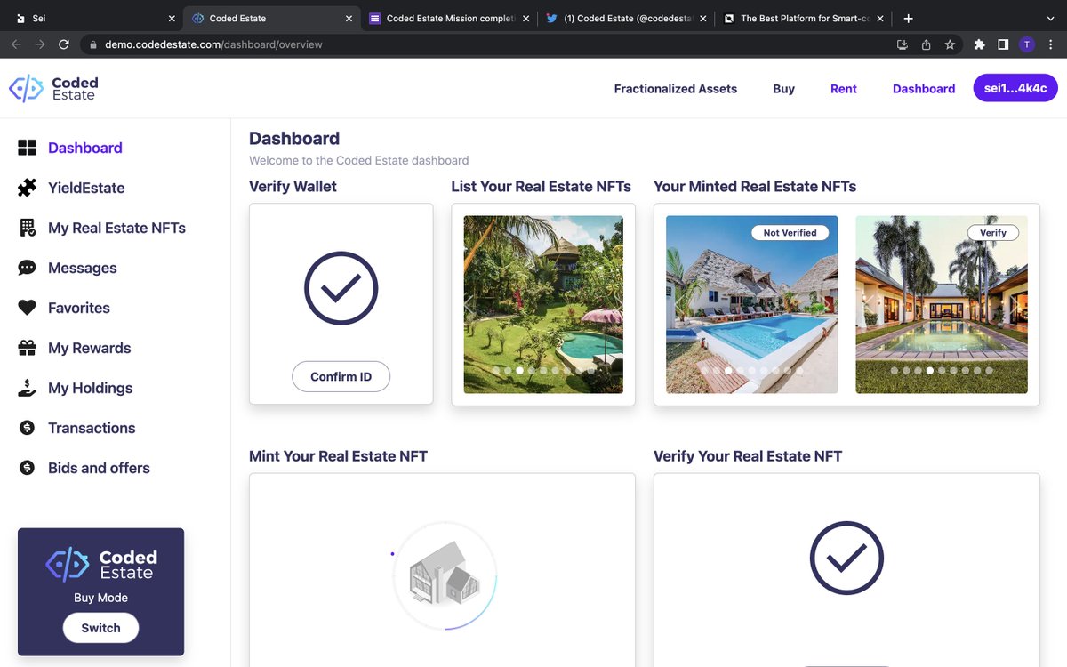Viewport: 1067px width, 667px height.
Task: Click the install app icon in address bar
Action: 902,44
